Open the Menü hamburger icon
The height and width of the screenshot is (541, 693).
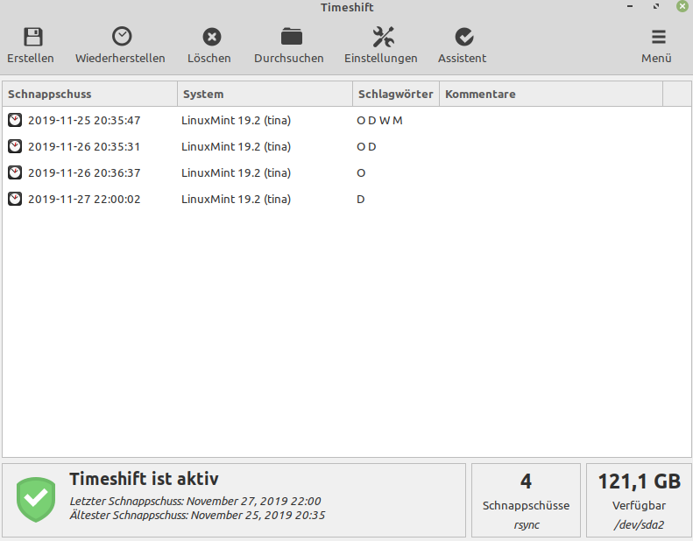click(659, 37)
